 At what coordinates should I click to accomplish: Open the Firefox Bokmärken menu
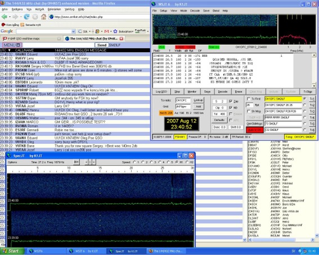54,10
